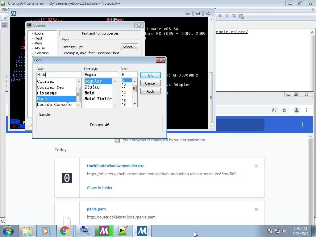Remove HackFontsWindowsInstaller.exe from downloads list

(256, 166)
